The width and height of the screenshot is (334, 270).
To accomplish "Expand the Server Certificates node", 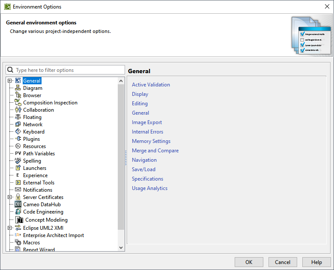I will point(10,197).
